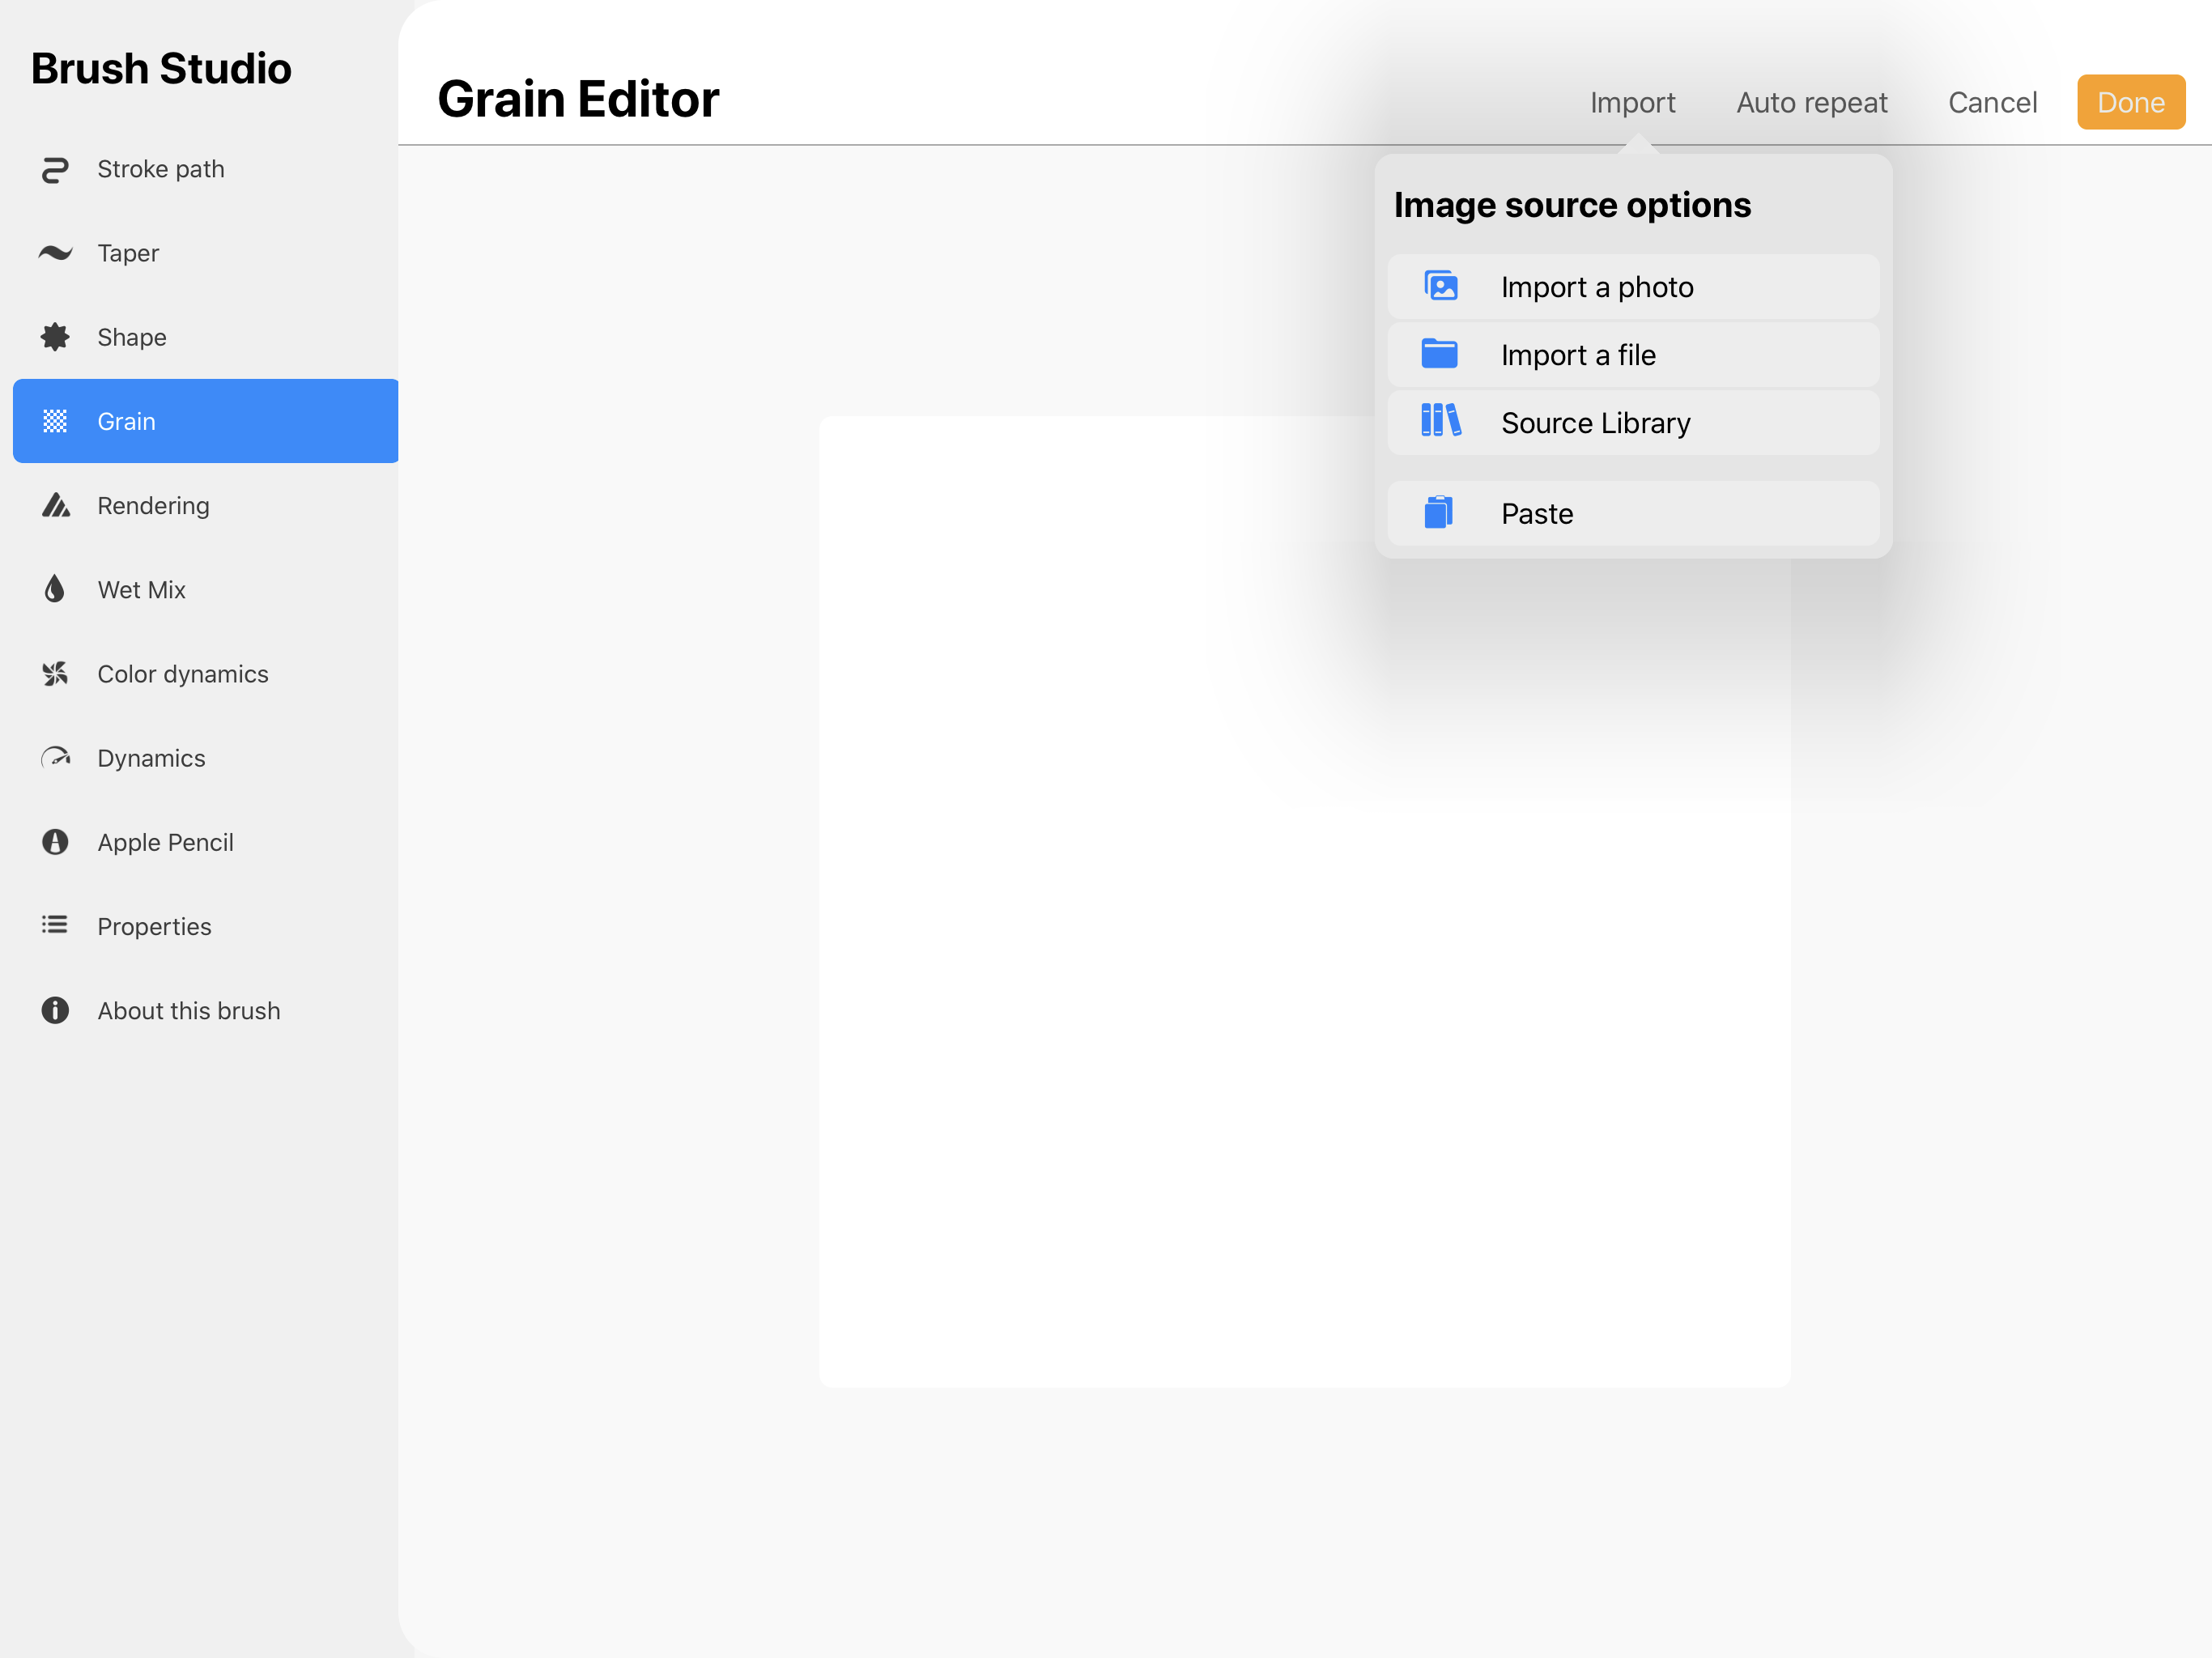Click the Taper wave icon
The height and width of the screenshot is (1658, 2212).
pos(55,253)
